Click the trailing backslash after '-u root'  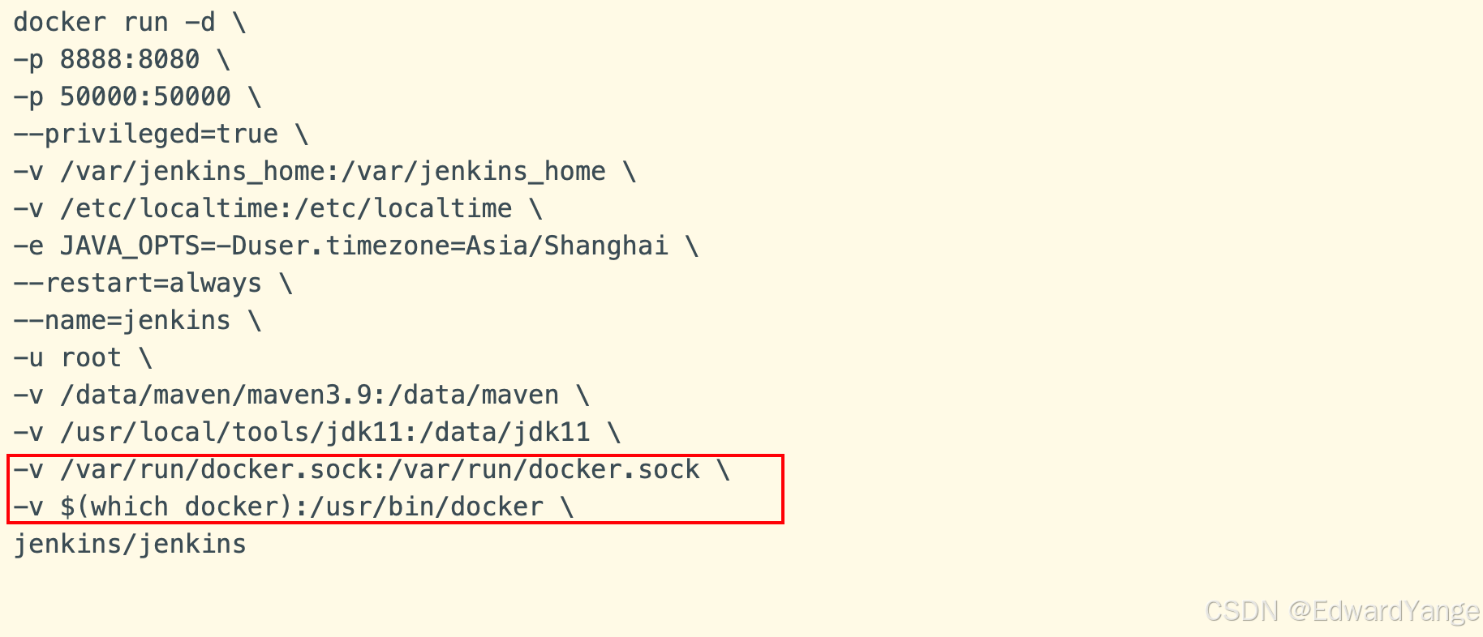pyautogui.click(x=145, y=358)
